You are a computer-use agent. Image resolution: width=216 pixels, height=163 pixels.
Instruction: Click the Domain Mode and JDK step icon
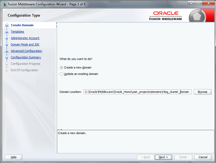7,44
